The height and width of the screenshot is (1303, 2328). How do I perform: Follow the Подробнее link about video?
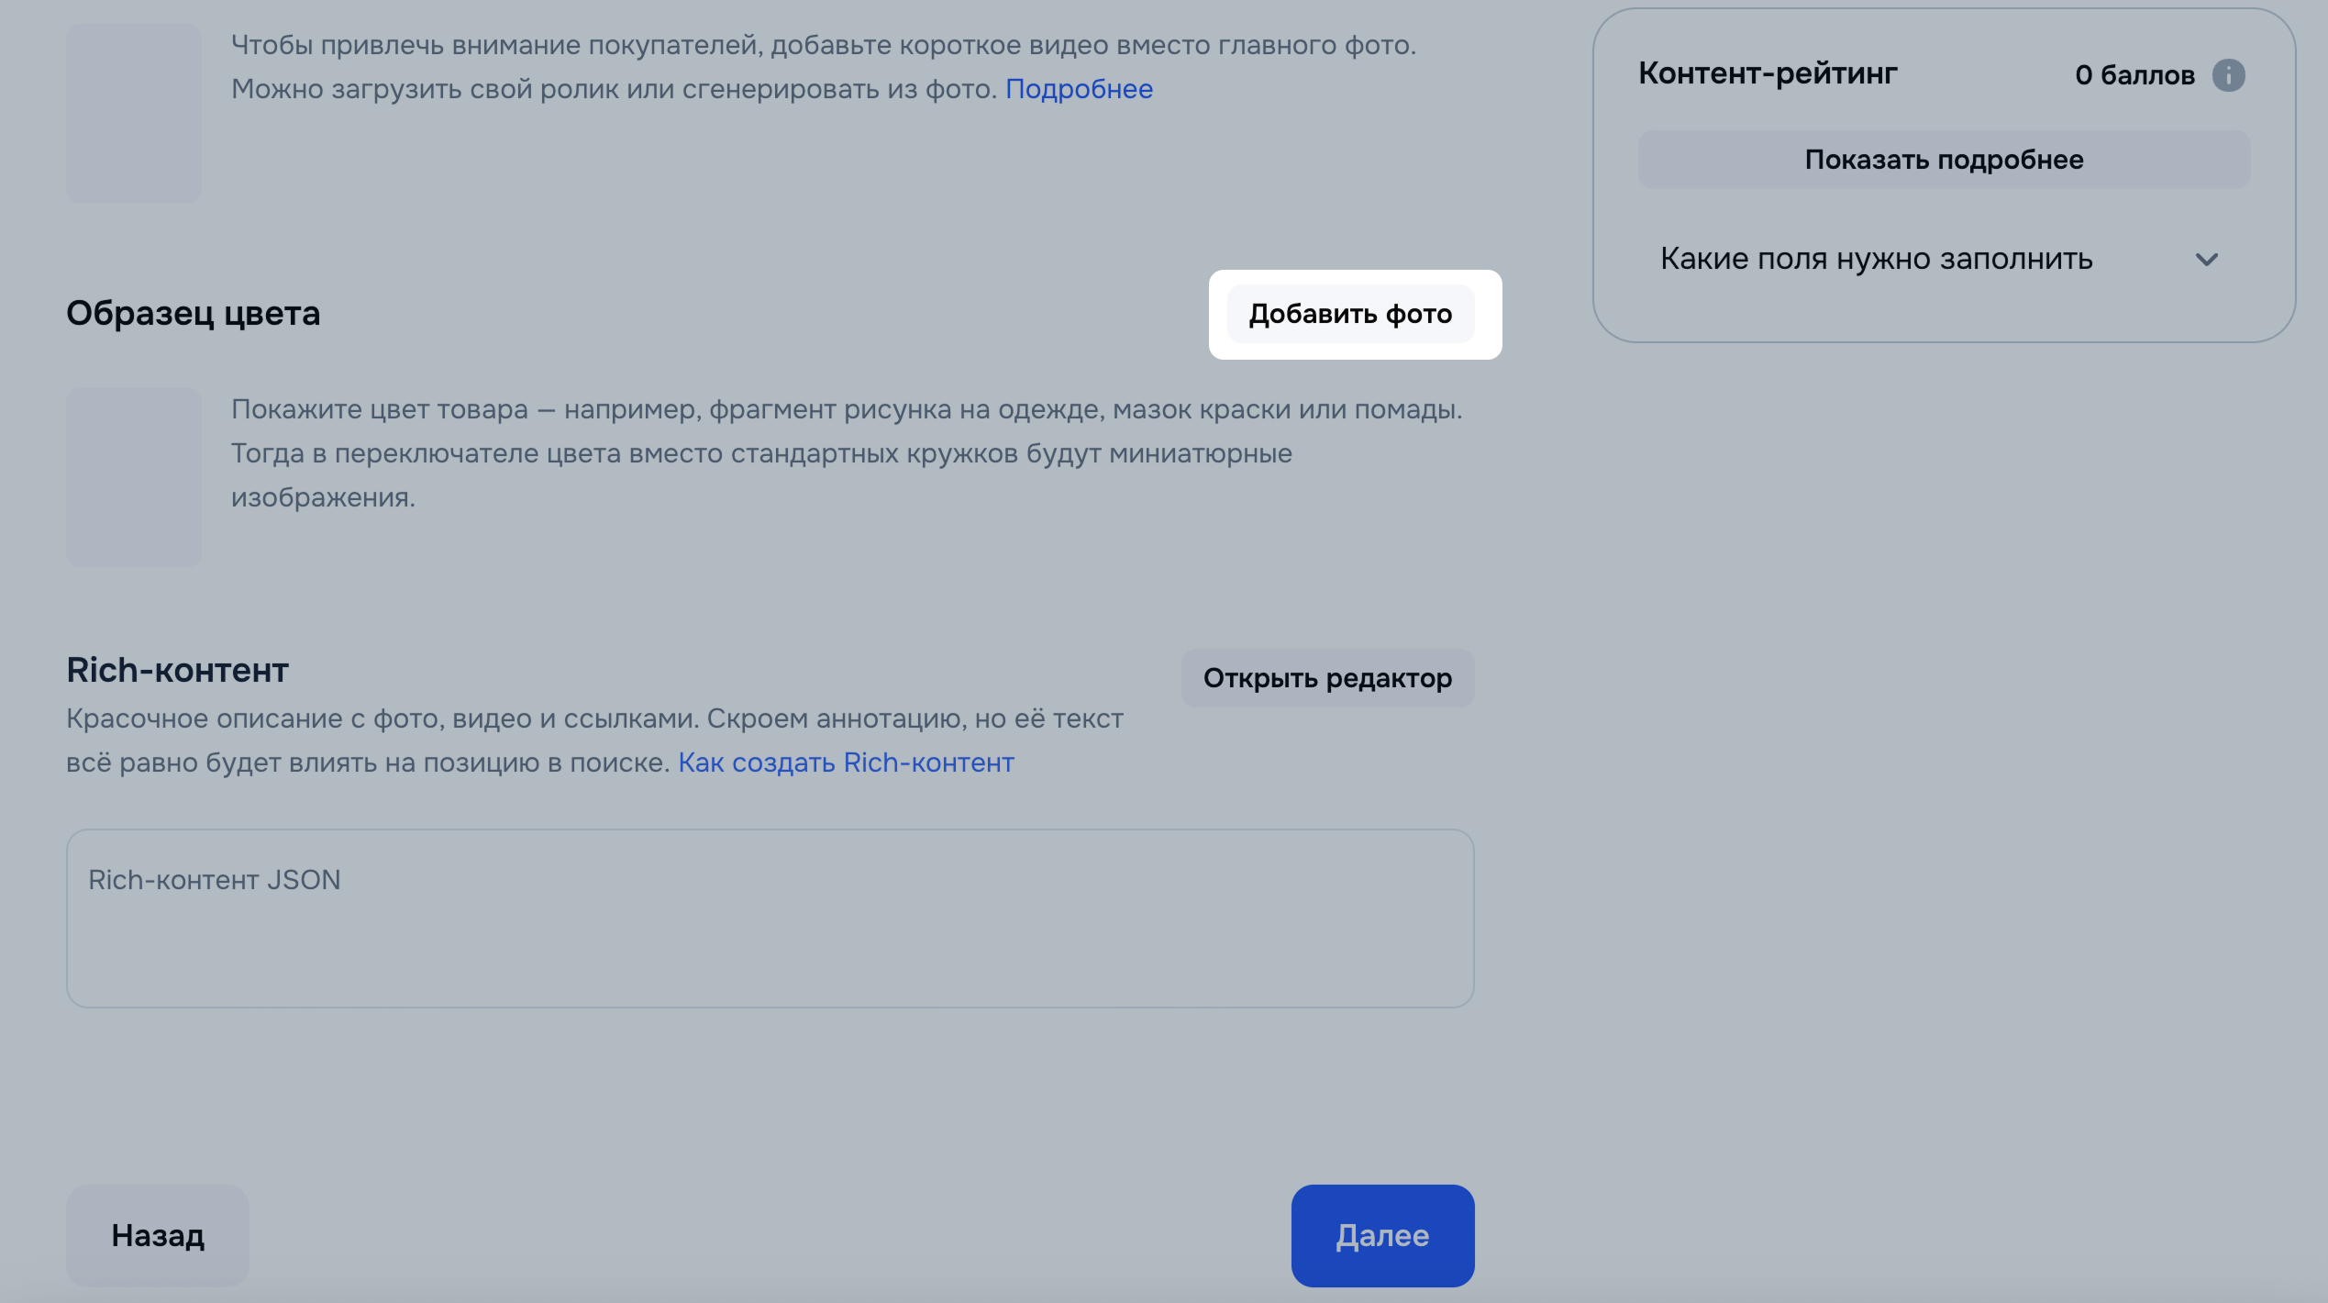click(1079, 89)
